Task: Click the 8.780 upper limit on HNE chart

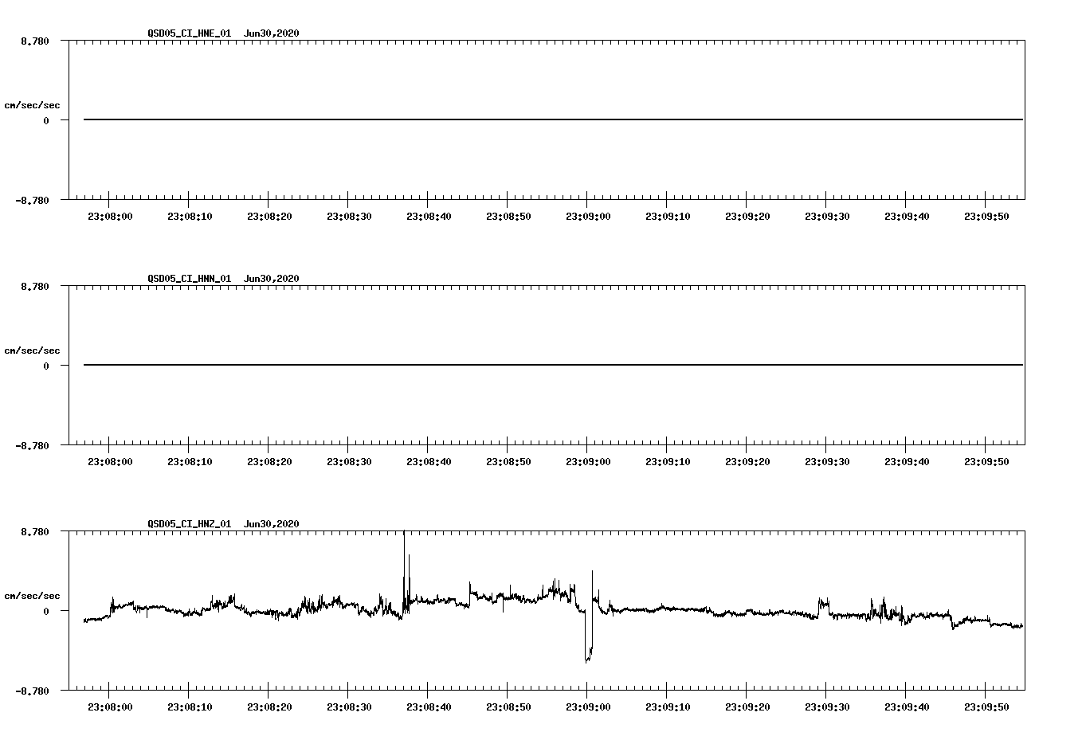Action: coord(35,41)
